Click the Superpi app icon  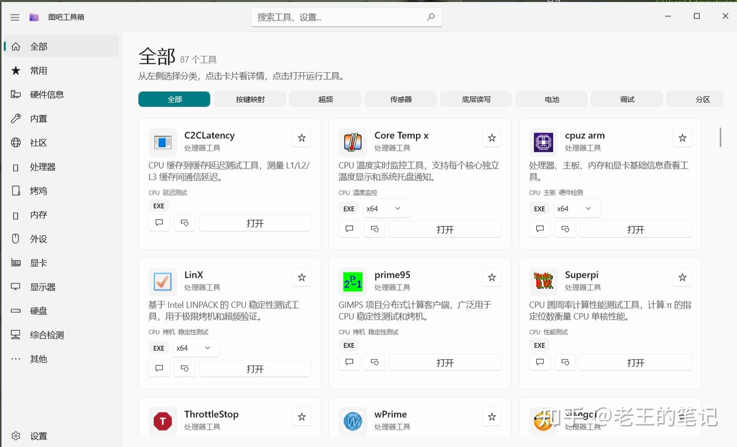(x=543, y=281)
